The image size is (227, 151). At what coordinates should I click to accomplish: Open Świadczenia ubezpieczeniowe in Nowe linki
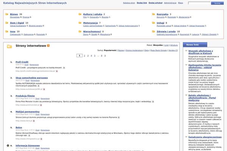point(205,137)
